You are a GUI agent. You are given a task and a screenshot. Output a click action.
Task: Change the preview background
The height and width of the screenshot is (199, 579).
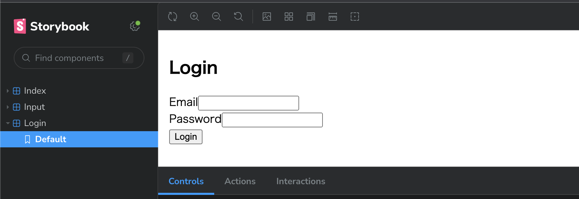coord(267,17)
